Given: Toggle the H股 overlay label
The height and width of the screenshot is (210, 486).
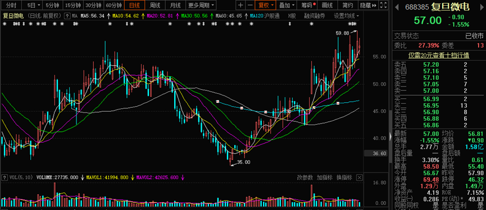Looking at the screenshot, I should 292,16.
